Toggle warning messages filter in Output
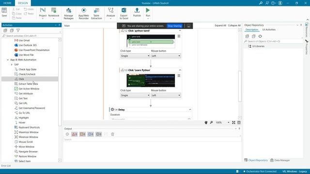This screenshot has width=310, height=174. tap(82, 134)
